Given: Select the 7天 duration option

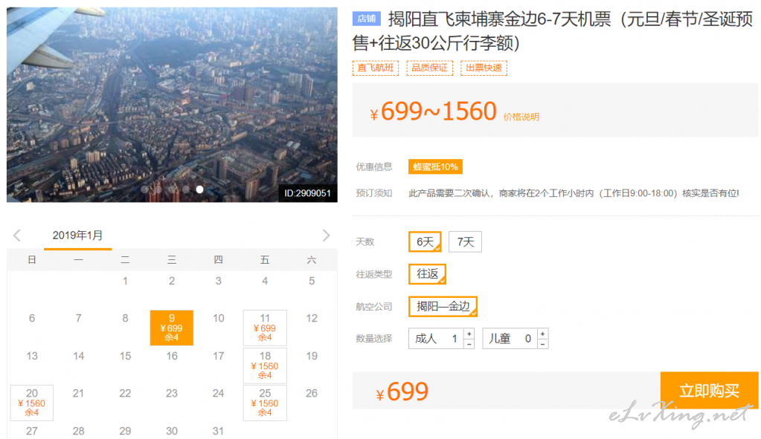Looking at the screenshot, I should click(x=465, y=242).
